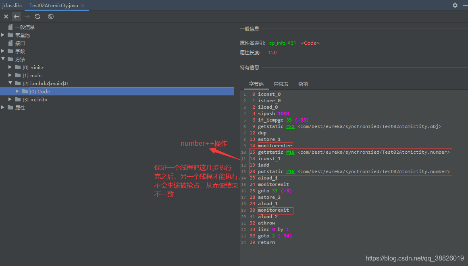The image size is (468, 266).
Task: Switch to the 杂项 tab
Action: point(303,84)
